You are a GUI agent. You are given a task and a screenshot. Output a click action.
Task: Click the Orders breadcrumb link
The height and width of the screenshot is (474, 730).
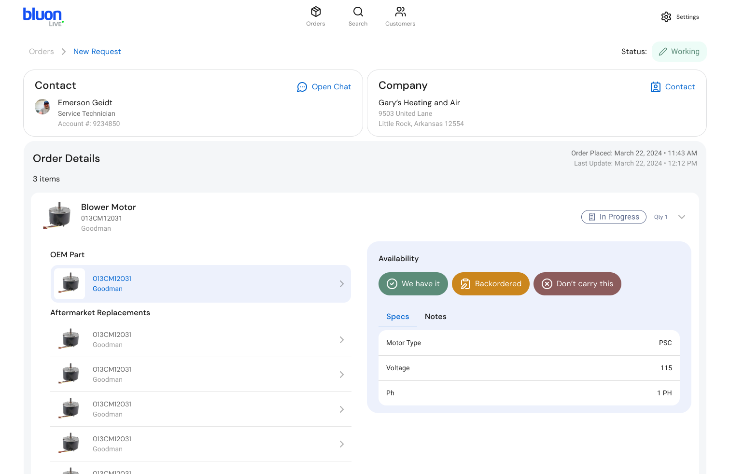pyautogui.click(x=42, y=52)
